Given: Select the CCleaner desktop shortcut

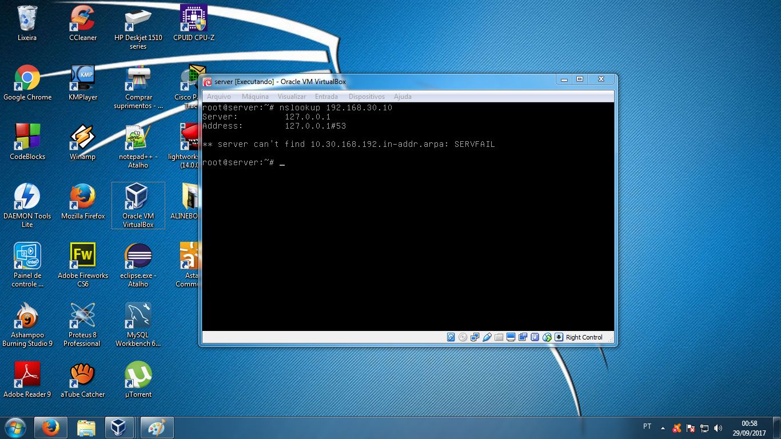Looking at the screenshot, I should coord(83,23).
